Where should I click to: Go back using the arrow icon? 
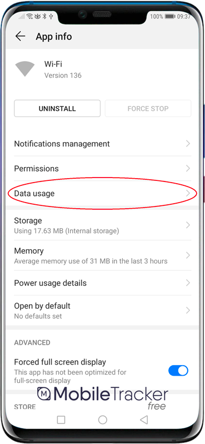(20, 37)
